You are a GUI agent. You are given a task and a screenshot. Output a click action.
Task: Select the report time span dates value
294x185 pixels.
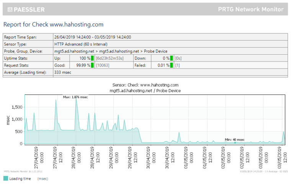(x=93, y=37)
